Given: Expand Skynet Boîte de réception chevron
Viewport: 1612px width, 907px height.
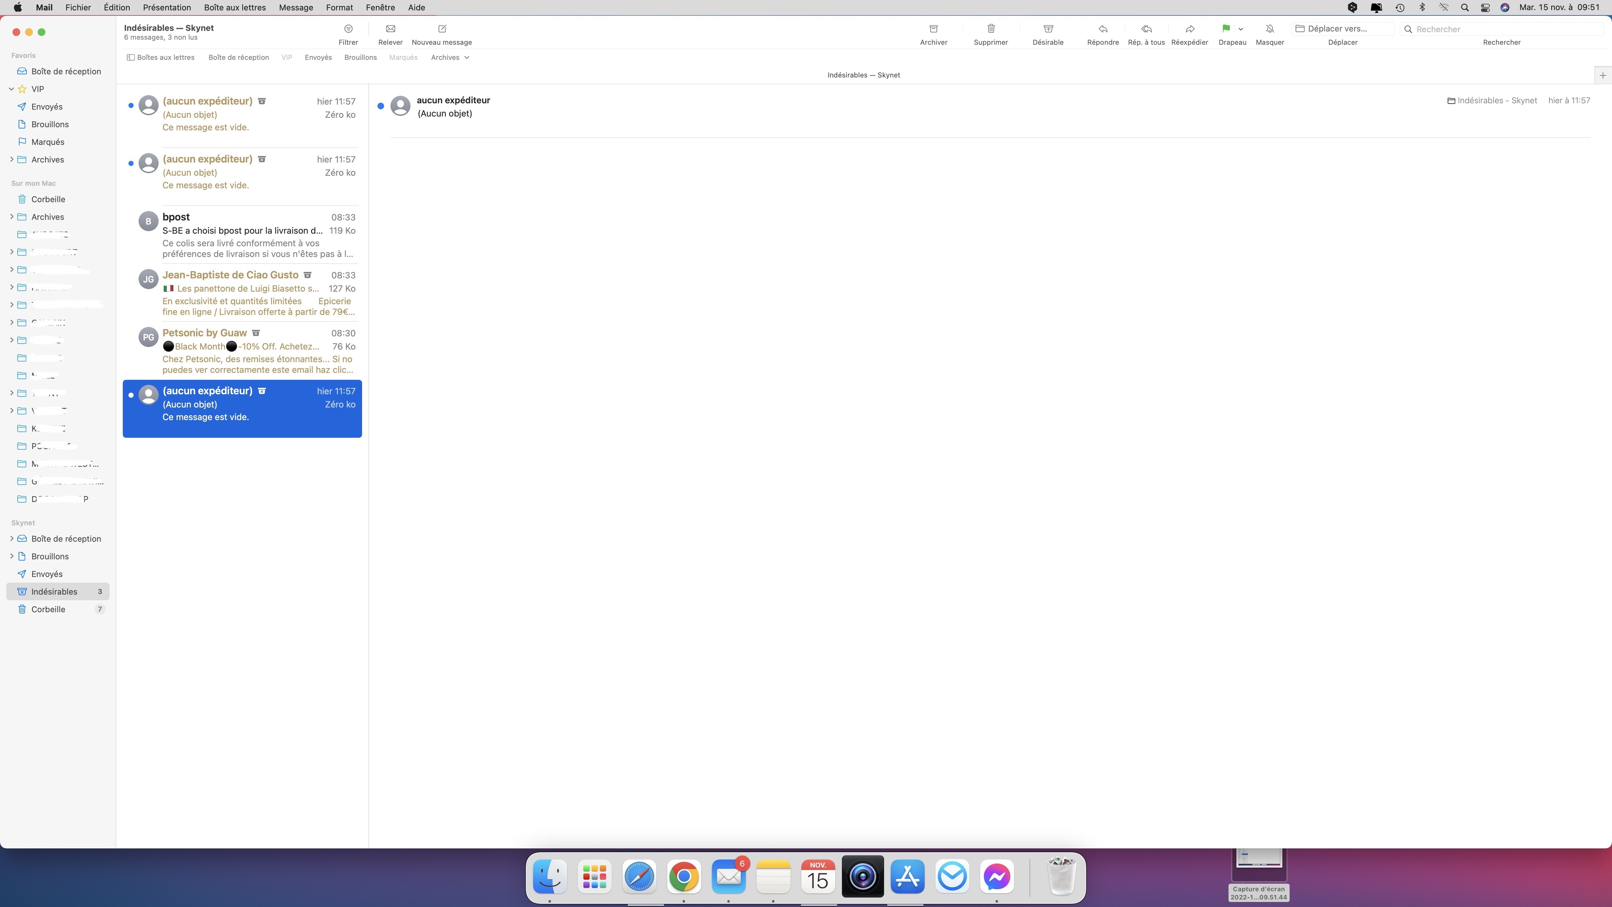Looking at the screenshot, I should [x=11, y=538].
